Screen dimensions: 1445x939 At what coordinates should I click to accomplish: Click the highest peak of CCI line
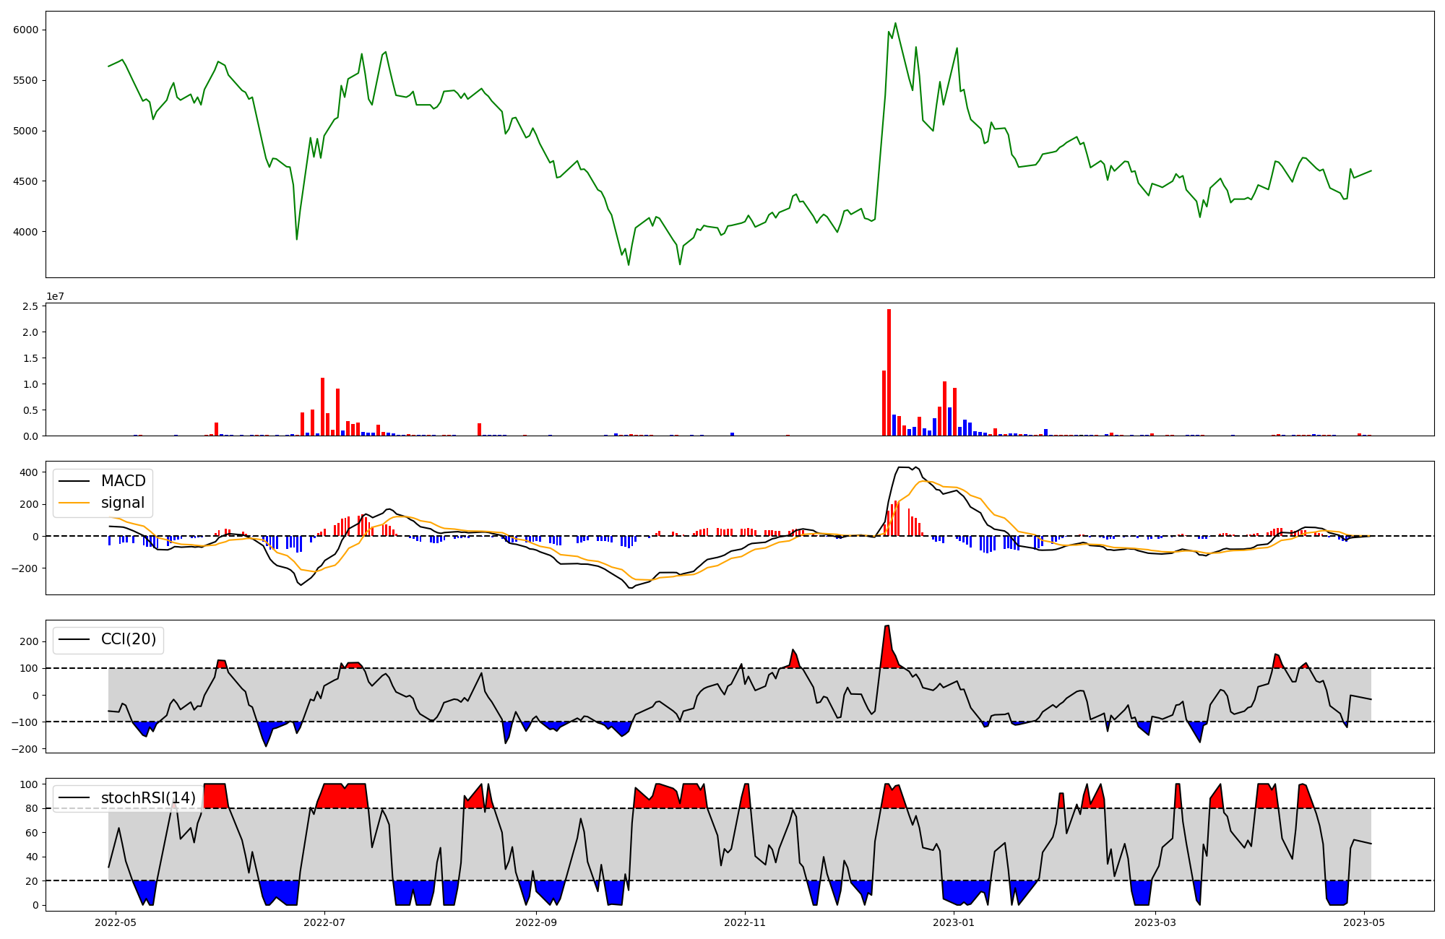[887, 626]
